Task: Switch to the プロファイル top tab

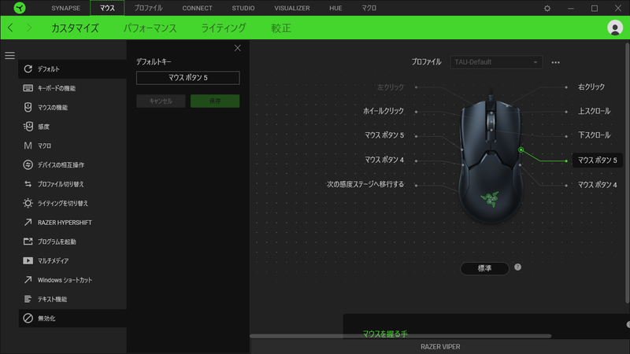Action: (x=148, y=8)
